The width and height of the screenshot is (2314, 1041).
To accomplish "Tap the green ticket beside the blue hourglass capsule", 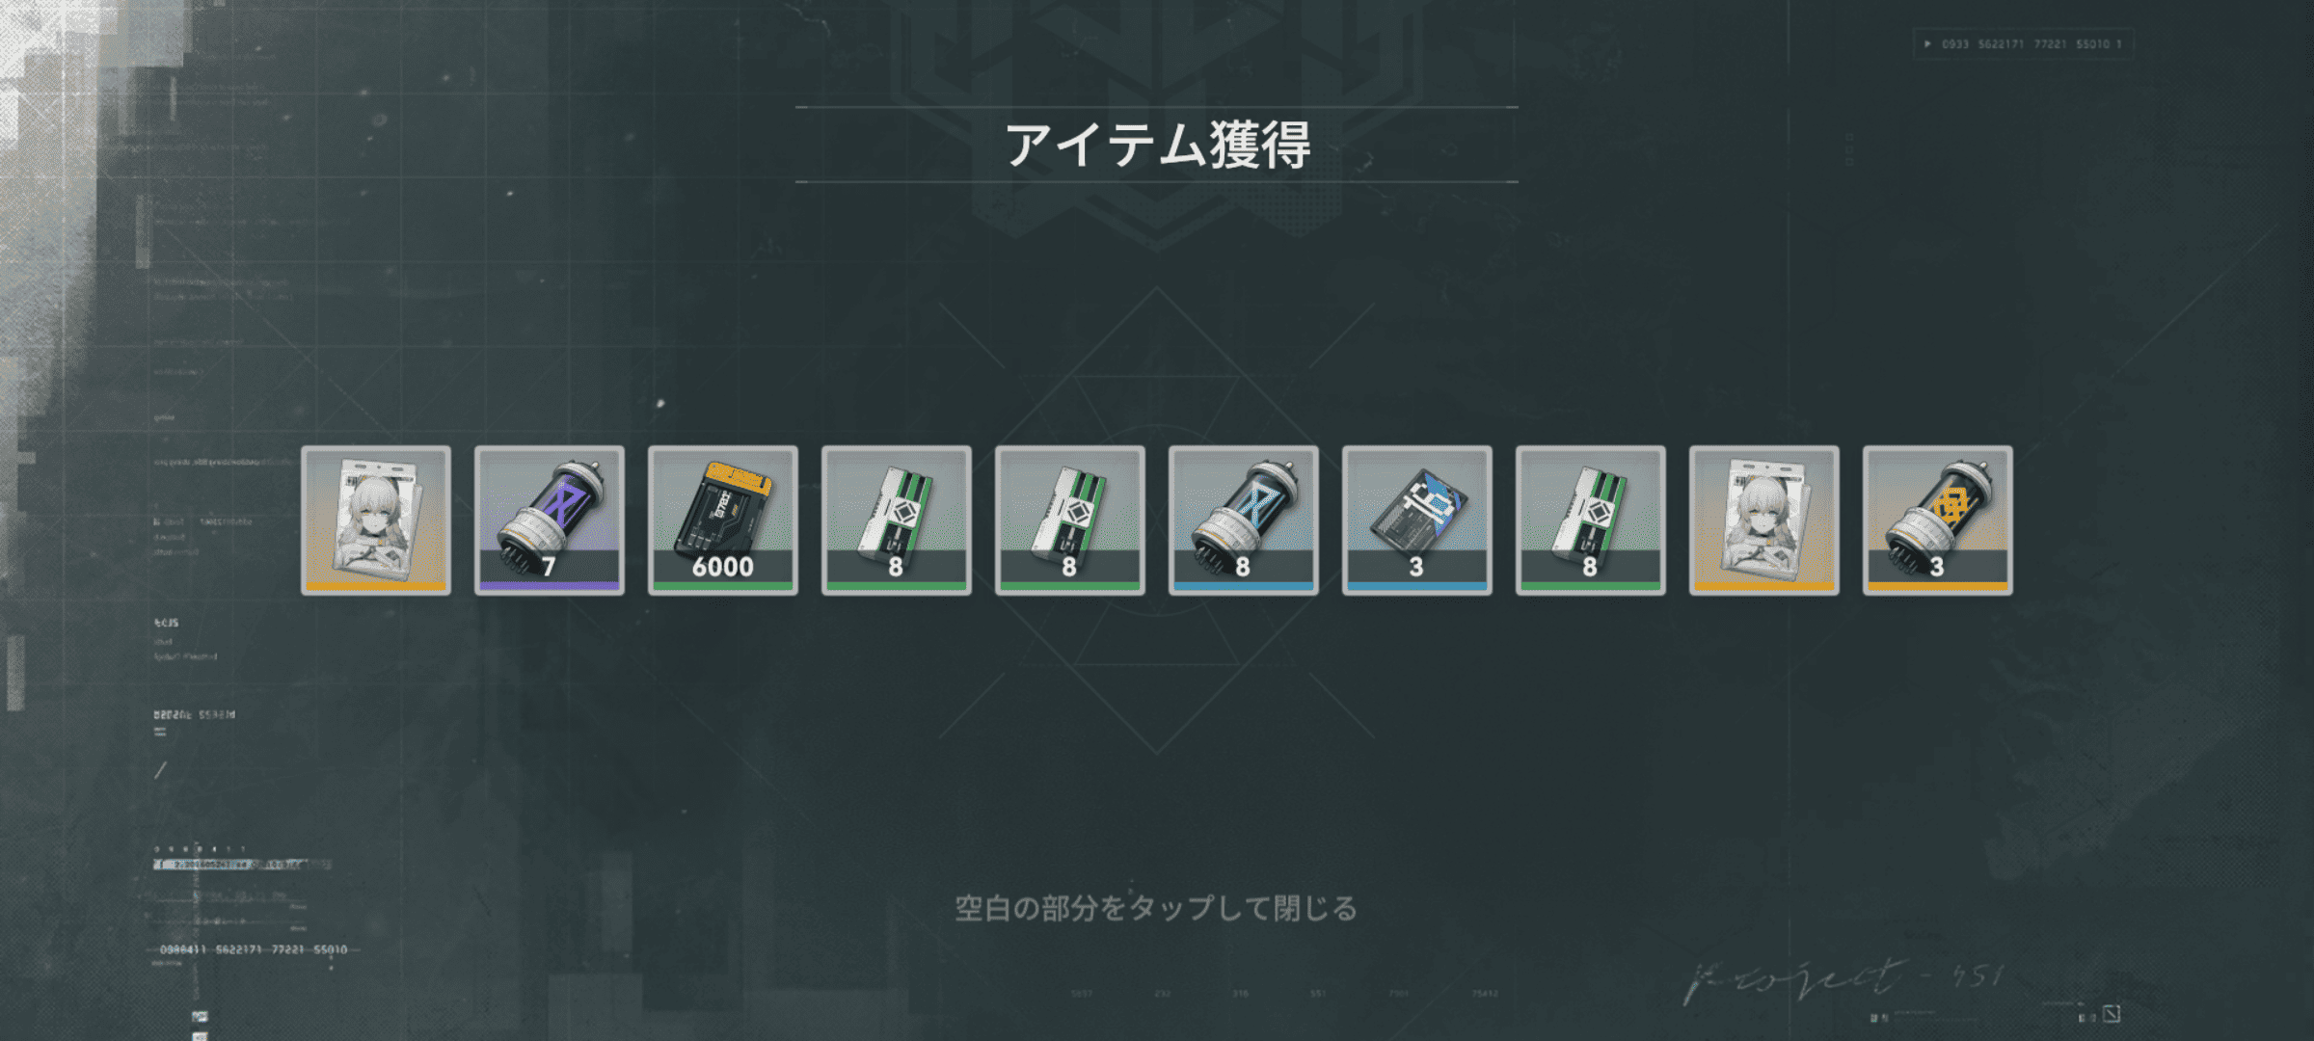I will tap(1070, 520).
